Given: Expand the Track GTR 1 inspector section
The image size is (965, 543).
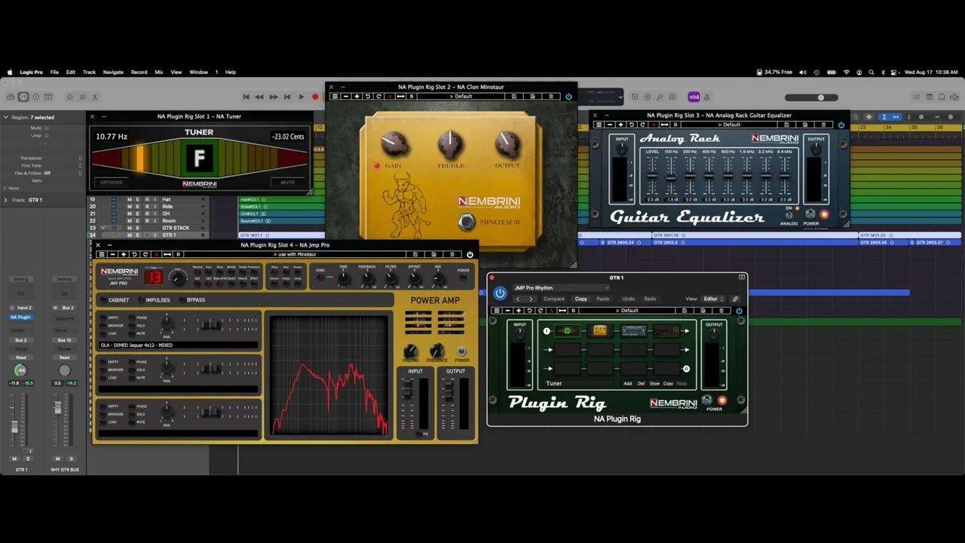Looking at the screenshot, I should (7, 200).
